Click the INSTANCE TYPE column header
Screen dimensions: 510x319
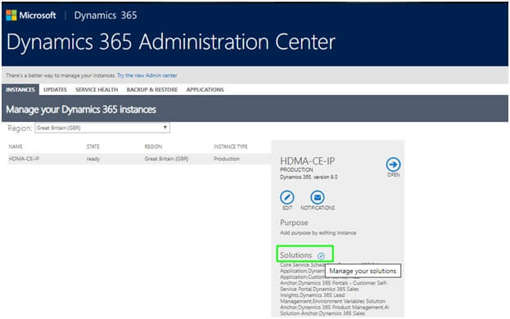click(x=231, y=146)
